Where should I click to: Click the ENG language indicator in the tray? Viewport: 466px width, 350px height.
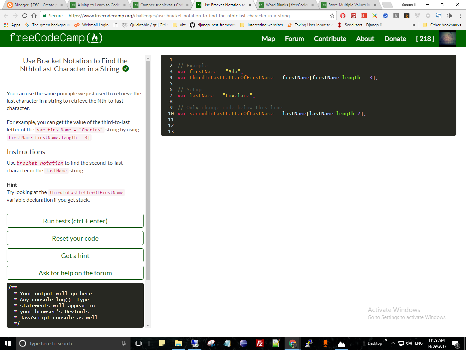[419, 343]
